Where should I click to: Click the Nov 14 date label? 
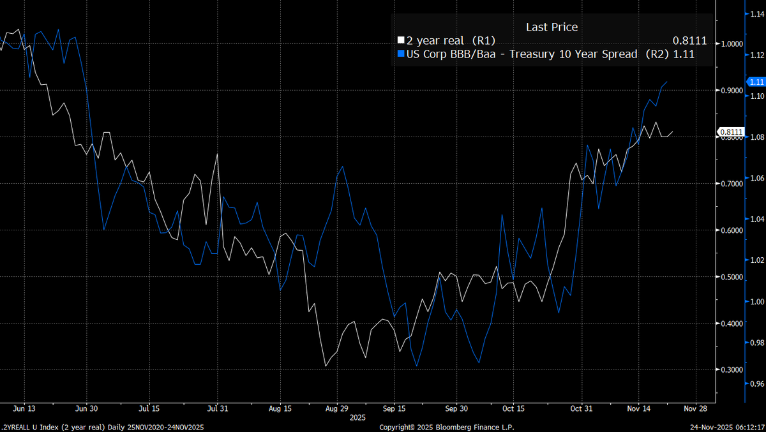pos(639,409)
